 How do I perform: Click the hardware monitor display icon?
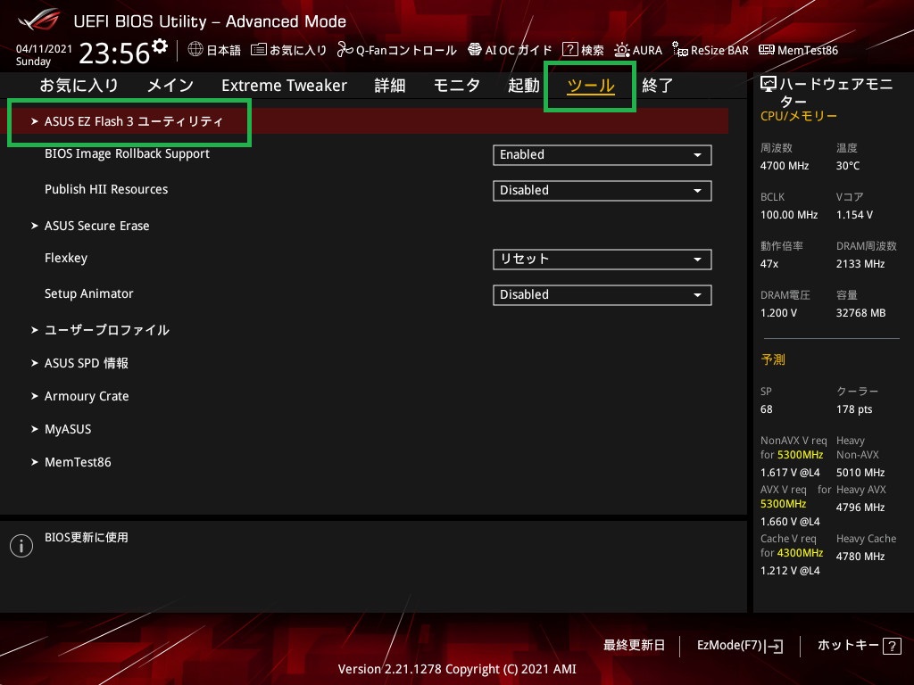tap(769, 85)
